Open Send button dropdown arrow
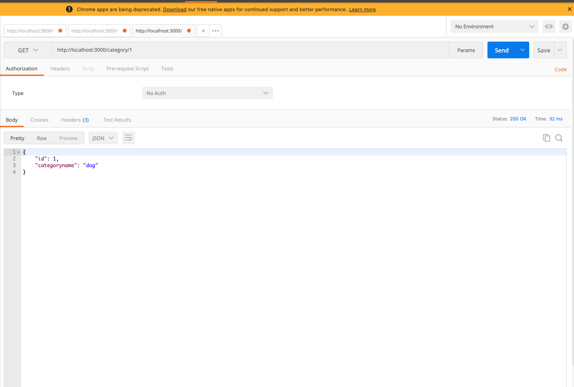Image resolution: width=574 pixels, height=387 pixels. point(522,50)
